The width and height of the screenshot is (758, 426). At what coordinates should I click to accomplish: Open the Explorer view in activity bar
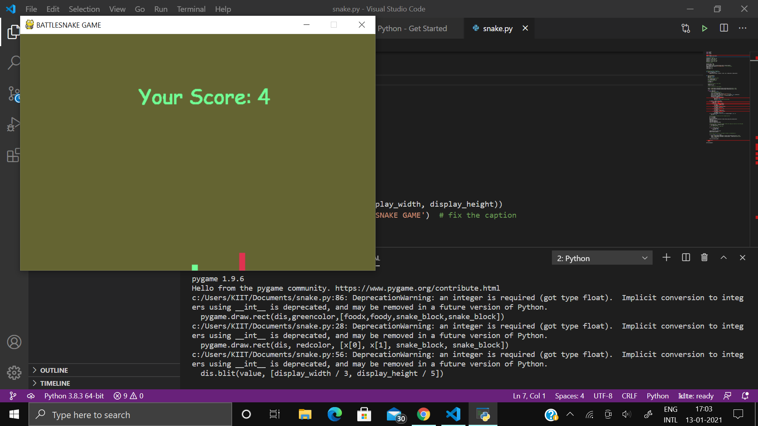pyautogui.click(x=13, y=32)
